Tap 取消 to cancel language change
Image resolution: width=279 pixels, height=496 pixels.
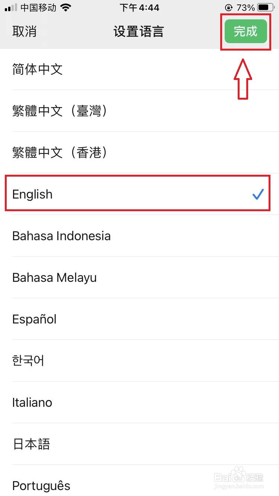tap(25, 32)
